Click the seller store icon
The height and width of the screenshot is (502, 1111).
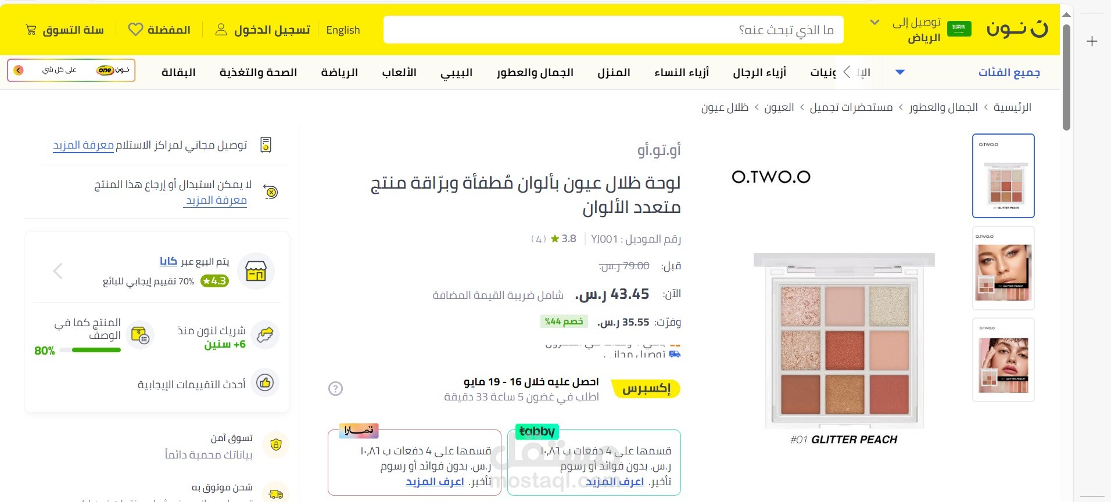(x=256, y=271)
